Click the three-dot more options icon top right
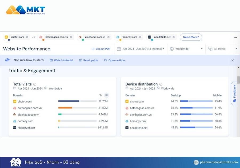The width and height of the screenshot is (240, 168). [235, 37]
